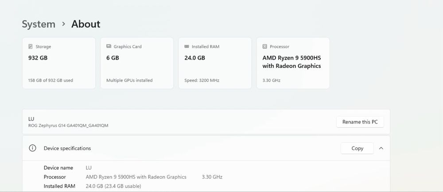The width and height of the screenshot is (443, 192).
Task: Select the AMD Ryzen 9 5900HS processor card title
Action: (291, 62)
